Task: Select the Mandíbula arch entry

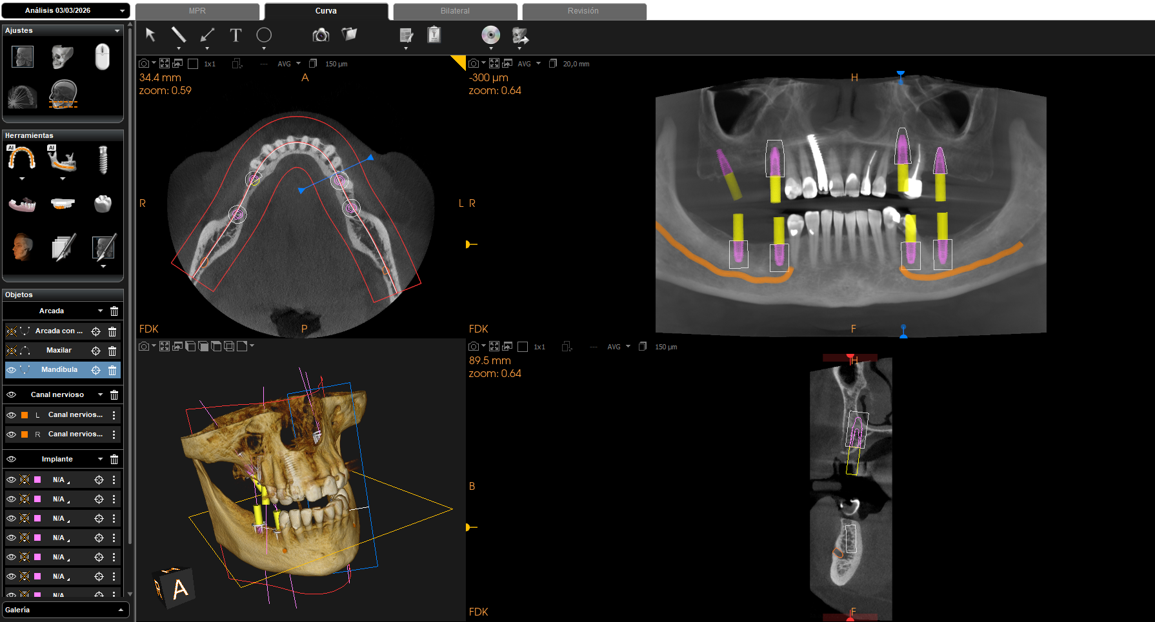Action: click(59, 370)
